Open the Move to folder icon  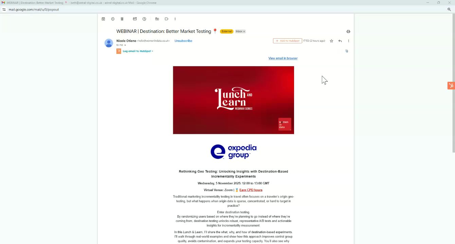tap(157, 19)
